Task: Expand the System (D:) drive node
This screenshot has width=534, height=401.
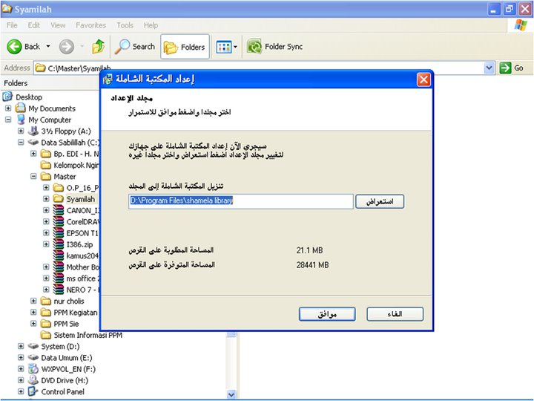Action: click(x=21, y=347)
